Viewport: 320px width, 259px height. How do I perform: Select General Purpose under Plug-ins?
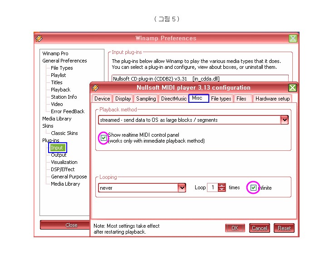(69, 177)
